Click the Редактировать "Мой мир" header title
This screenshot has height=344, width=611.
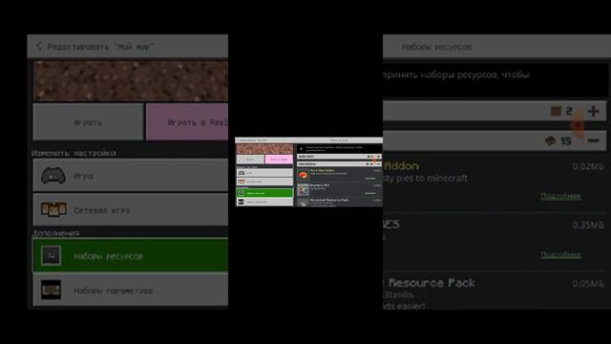[100, 47]
